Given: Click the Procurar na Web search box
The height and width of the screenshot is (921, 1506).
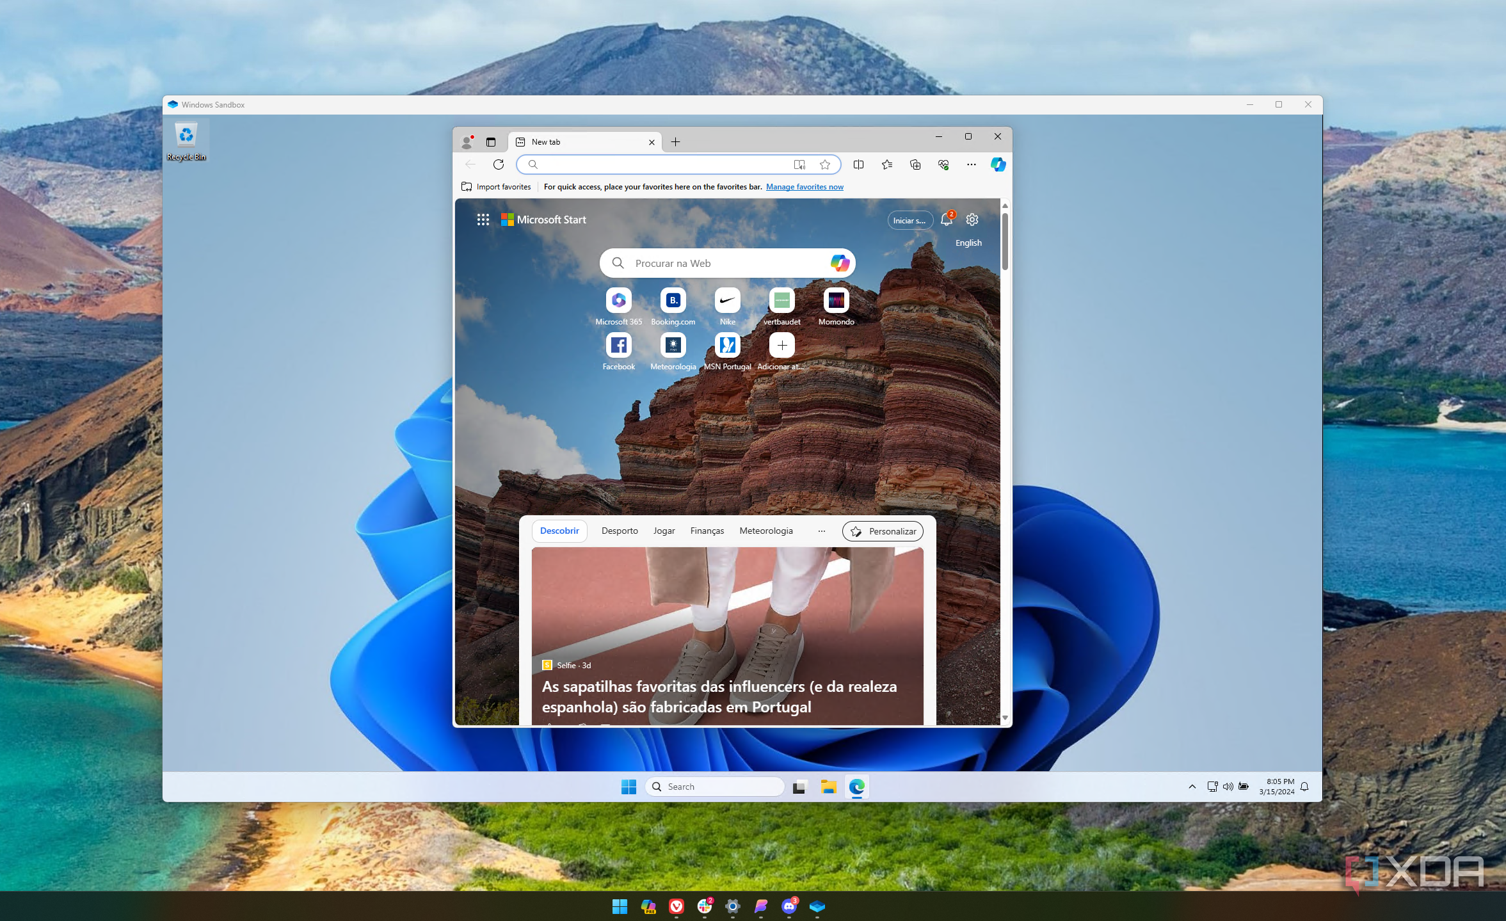Looking at the screenshot, I should coord(726,263).
